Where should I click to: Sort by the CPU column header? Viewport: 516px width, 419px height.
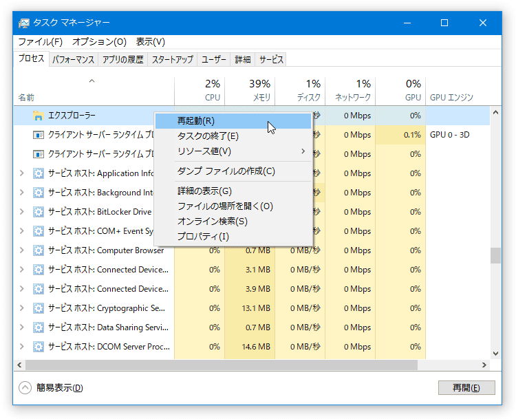tap(200, 91)
